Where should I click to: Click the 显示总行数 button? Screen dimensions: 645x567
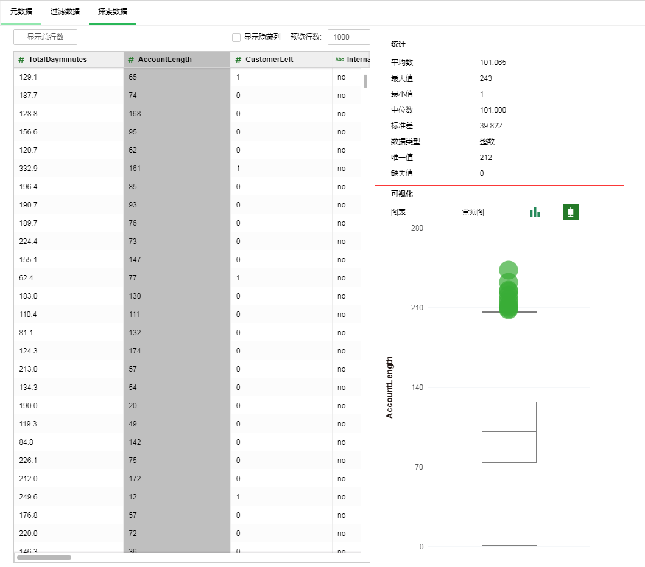45,37
